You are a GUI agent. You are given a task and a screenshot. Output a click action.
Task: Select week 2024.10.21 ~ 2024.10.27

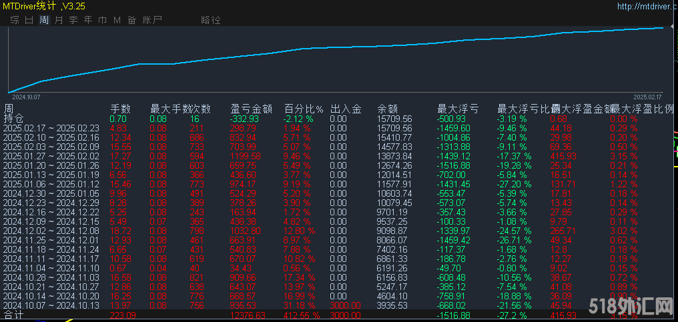pos(51,287)
